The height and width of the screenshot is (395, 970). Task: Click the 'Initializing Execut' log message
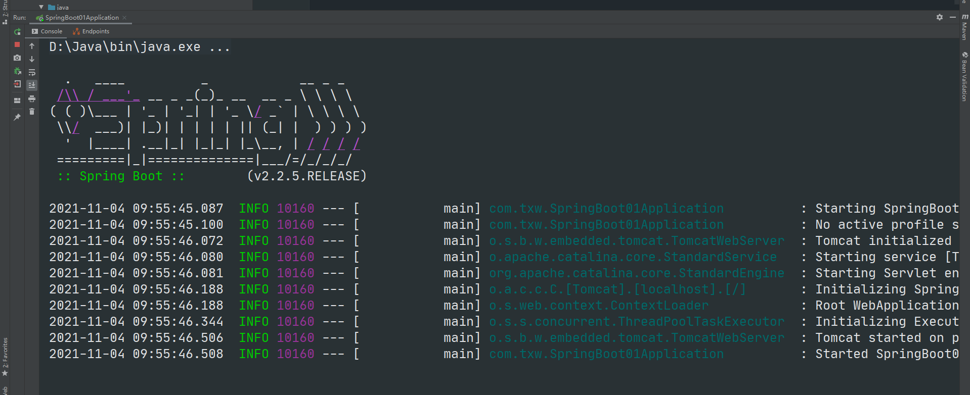pyautogui.click(x=887, y=322)
